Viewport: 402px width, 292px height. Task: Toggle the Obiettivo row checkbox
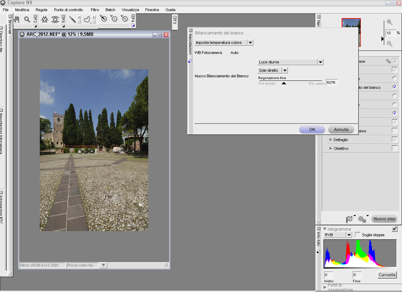(394, 148)
